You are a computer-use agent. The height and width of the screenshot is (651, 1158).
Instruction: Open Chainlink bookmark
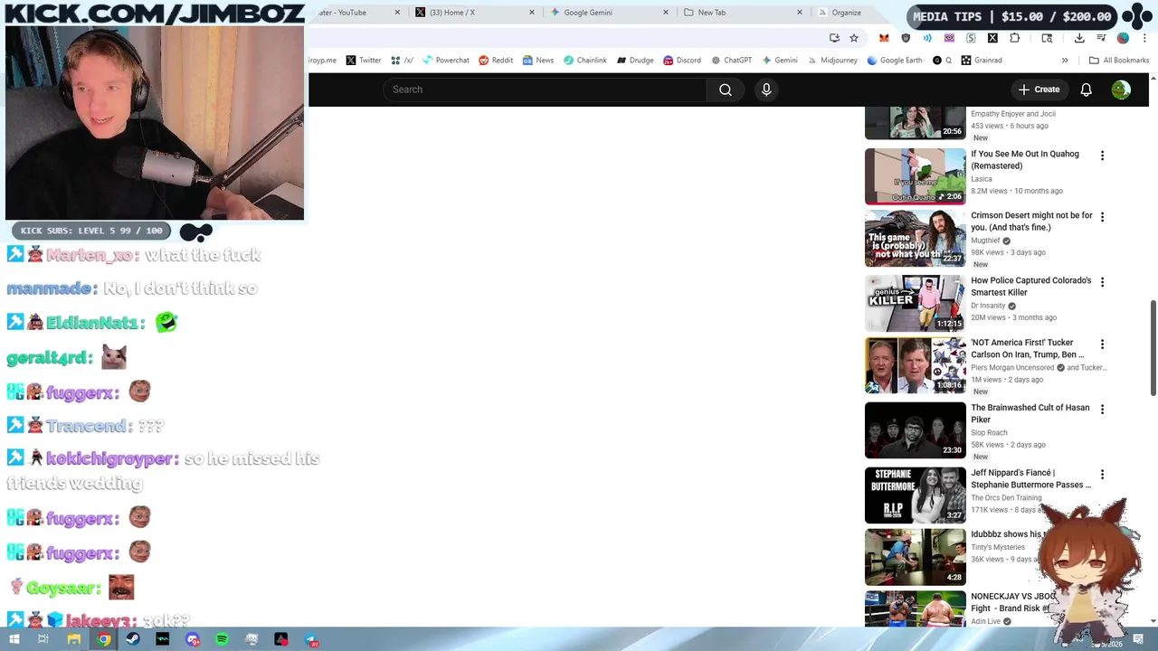click(584, 61)
